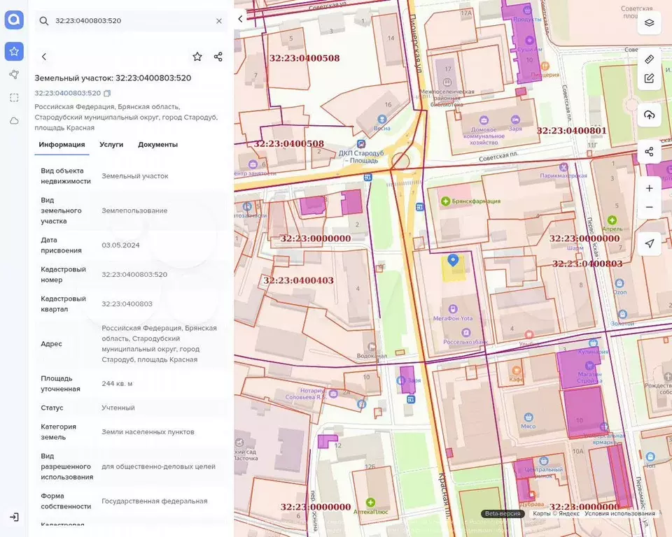Click the Beta-версия badge
672x537 pixels.
click(x=503, y=513)
